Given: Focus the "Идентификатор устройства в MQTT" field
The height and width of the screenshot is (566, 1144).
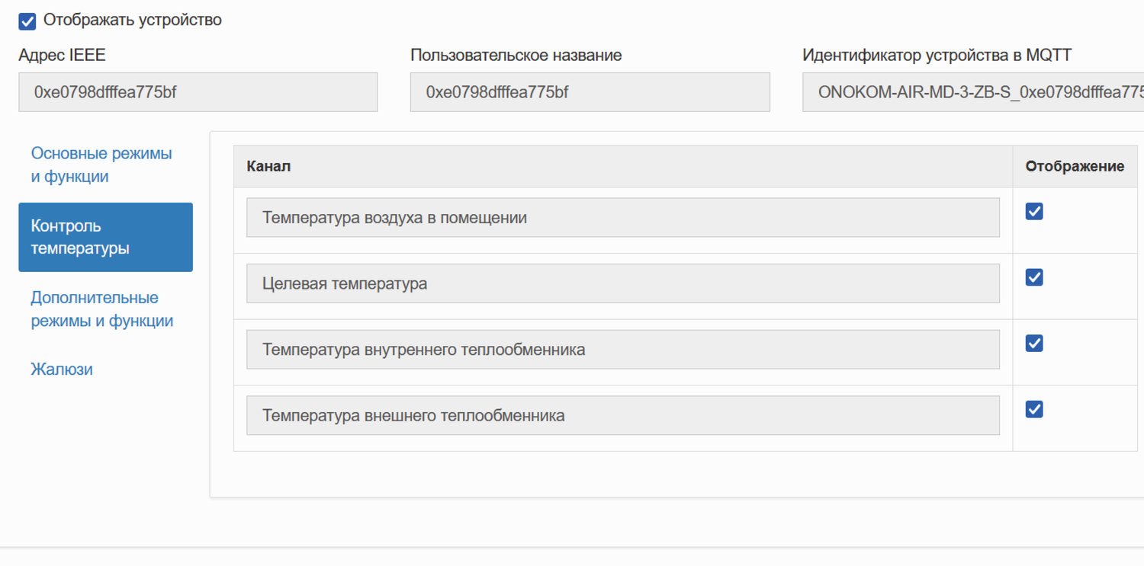Looking at the screenshot, I should 972,92.
